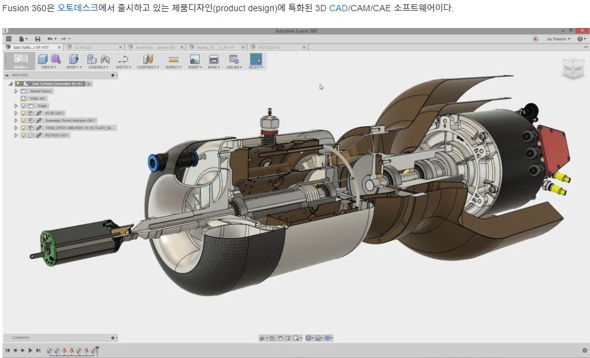Expand the Assembly, Power Interface component

(x=16, y=121)
